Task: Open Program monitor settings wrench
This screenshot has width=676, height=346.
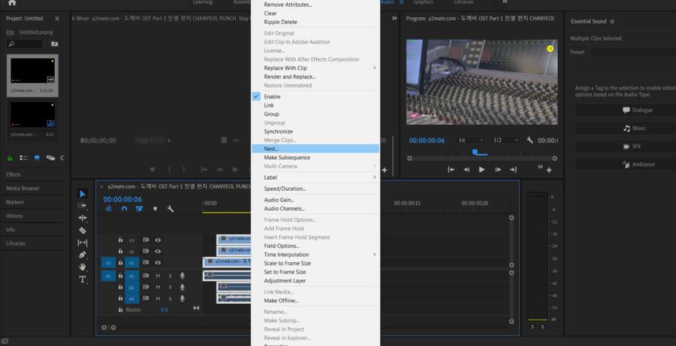Action: tap(530, 140)
